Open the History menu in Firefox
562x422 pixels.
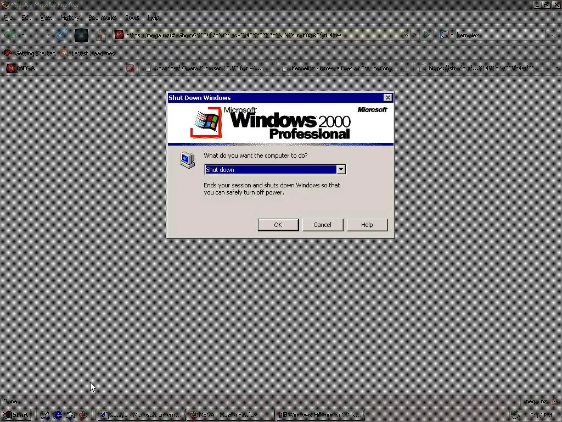tap(70, 18)
